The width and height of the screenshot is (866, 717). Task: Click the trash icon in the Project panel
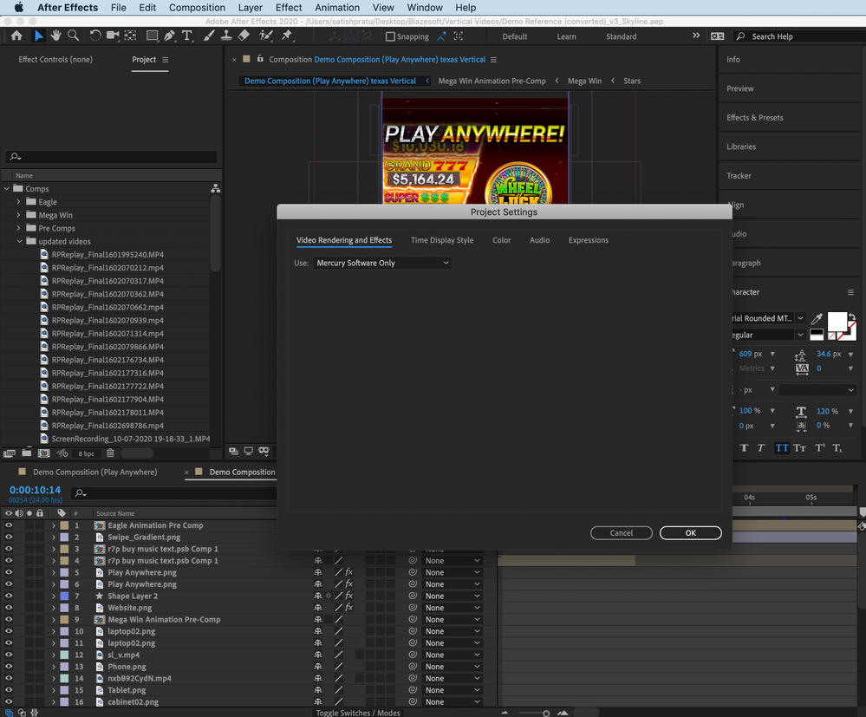tap(110, 453)
